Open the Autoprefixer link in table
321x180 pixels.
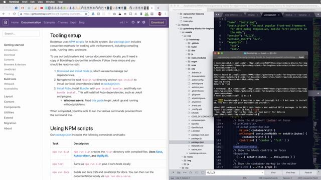(x=82, y=155)
